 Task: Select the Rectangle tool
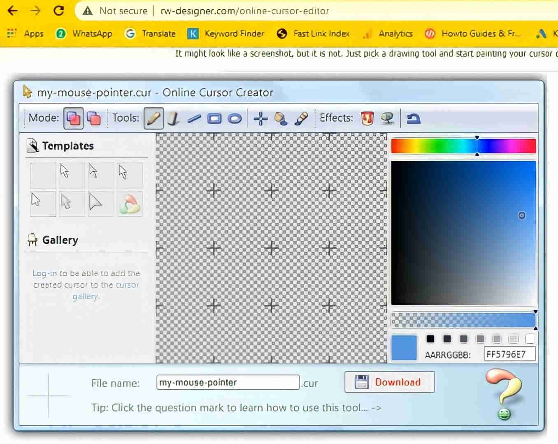point(214,118)
